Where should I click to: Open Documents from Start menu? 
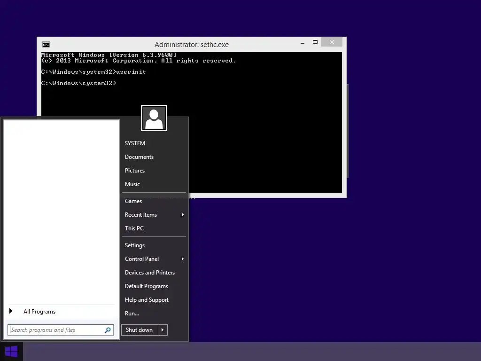tap(139, 157)
